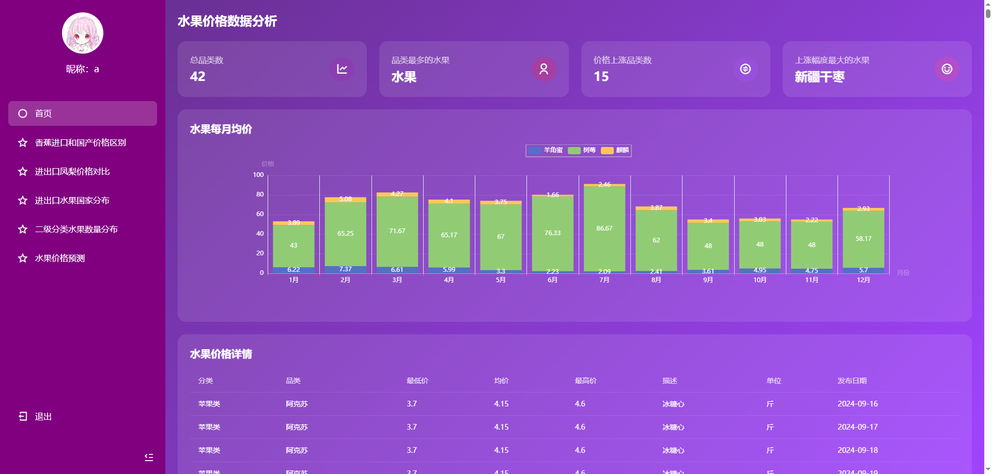Click the scrollbar down arrow

[988, 469]
